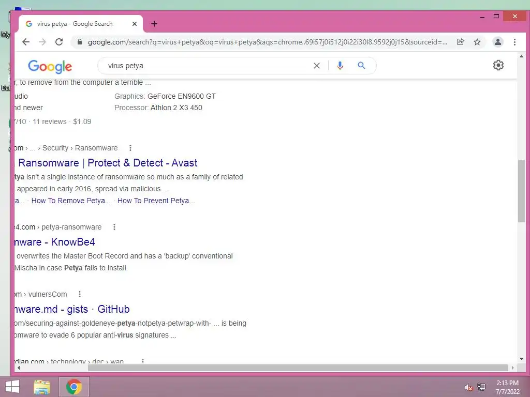Click Chrome icon in taskbar

[74, 387]
